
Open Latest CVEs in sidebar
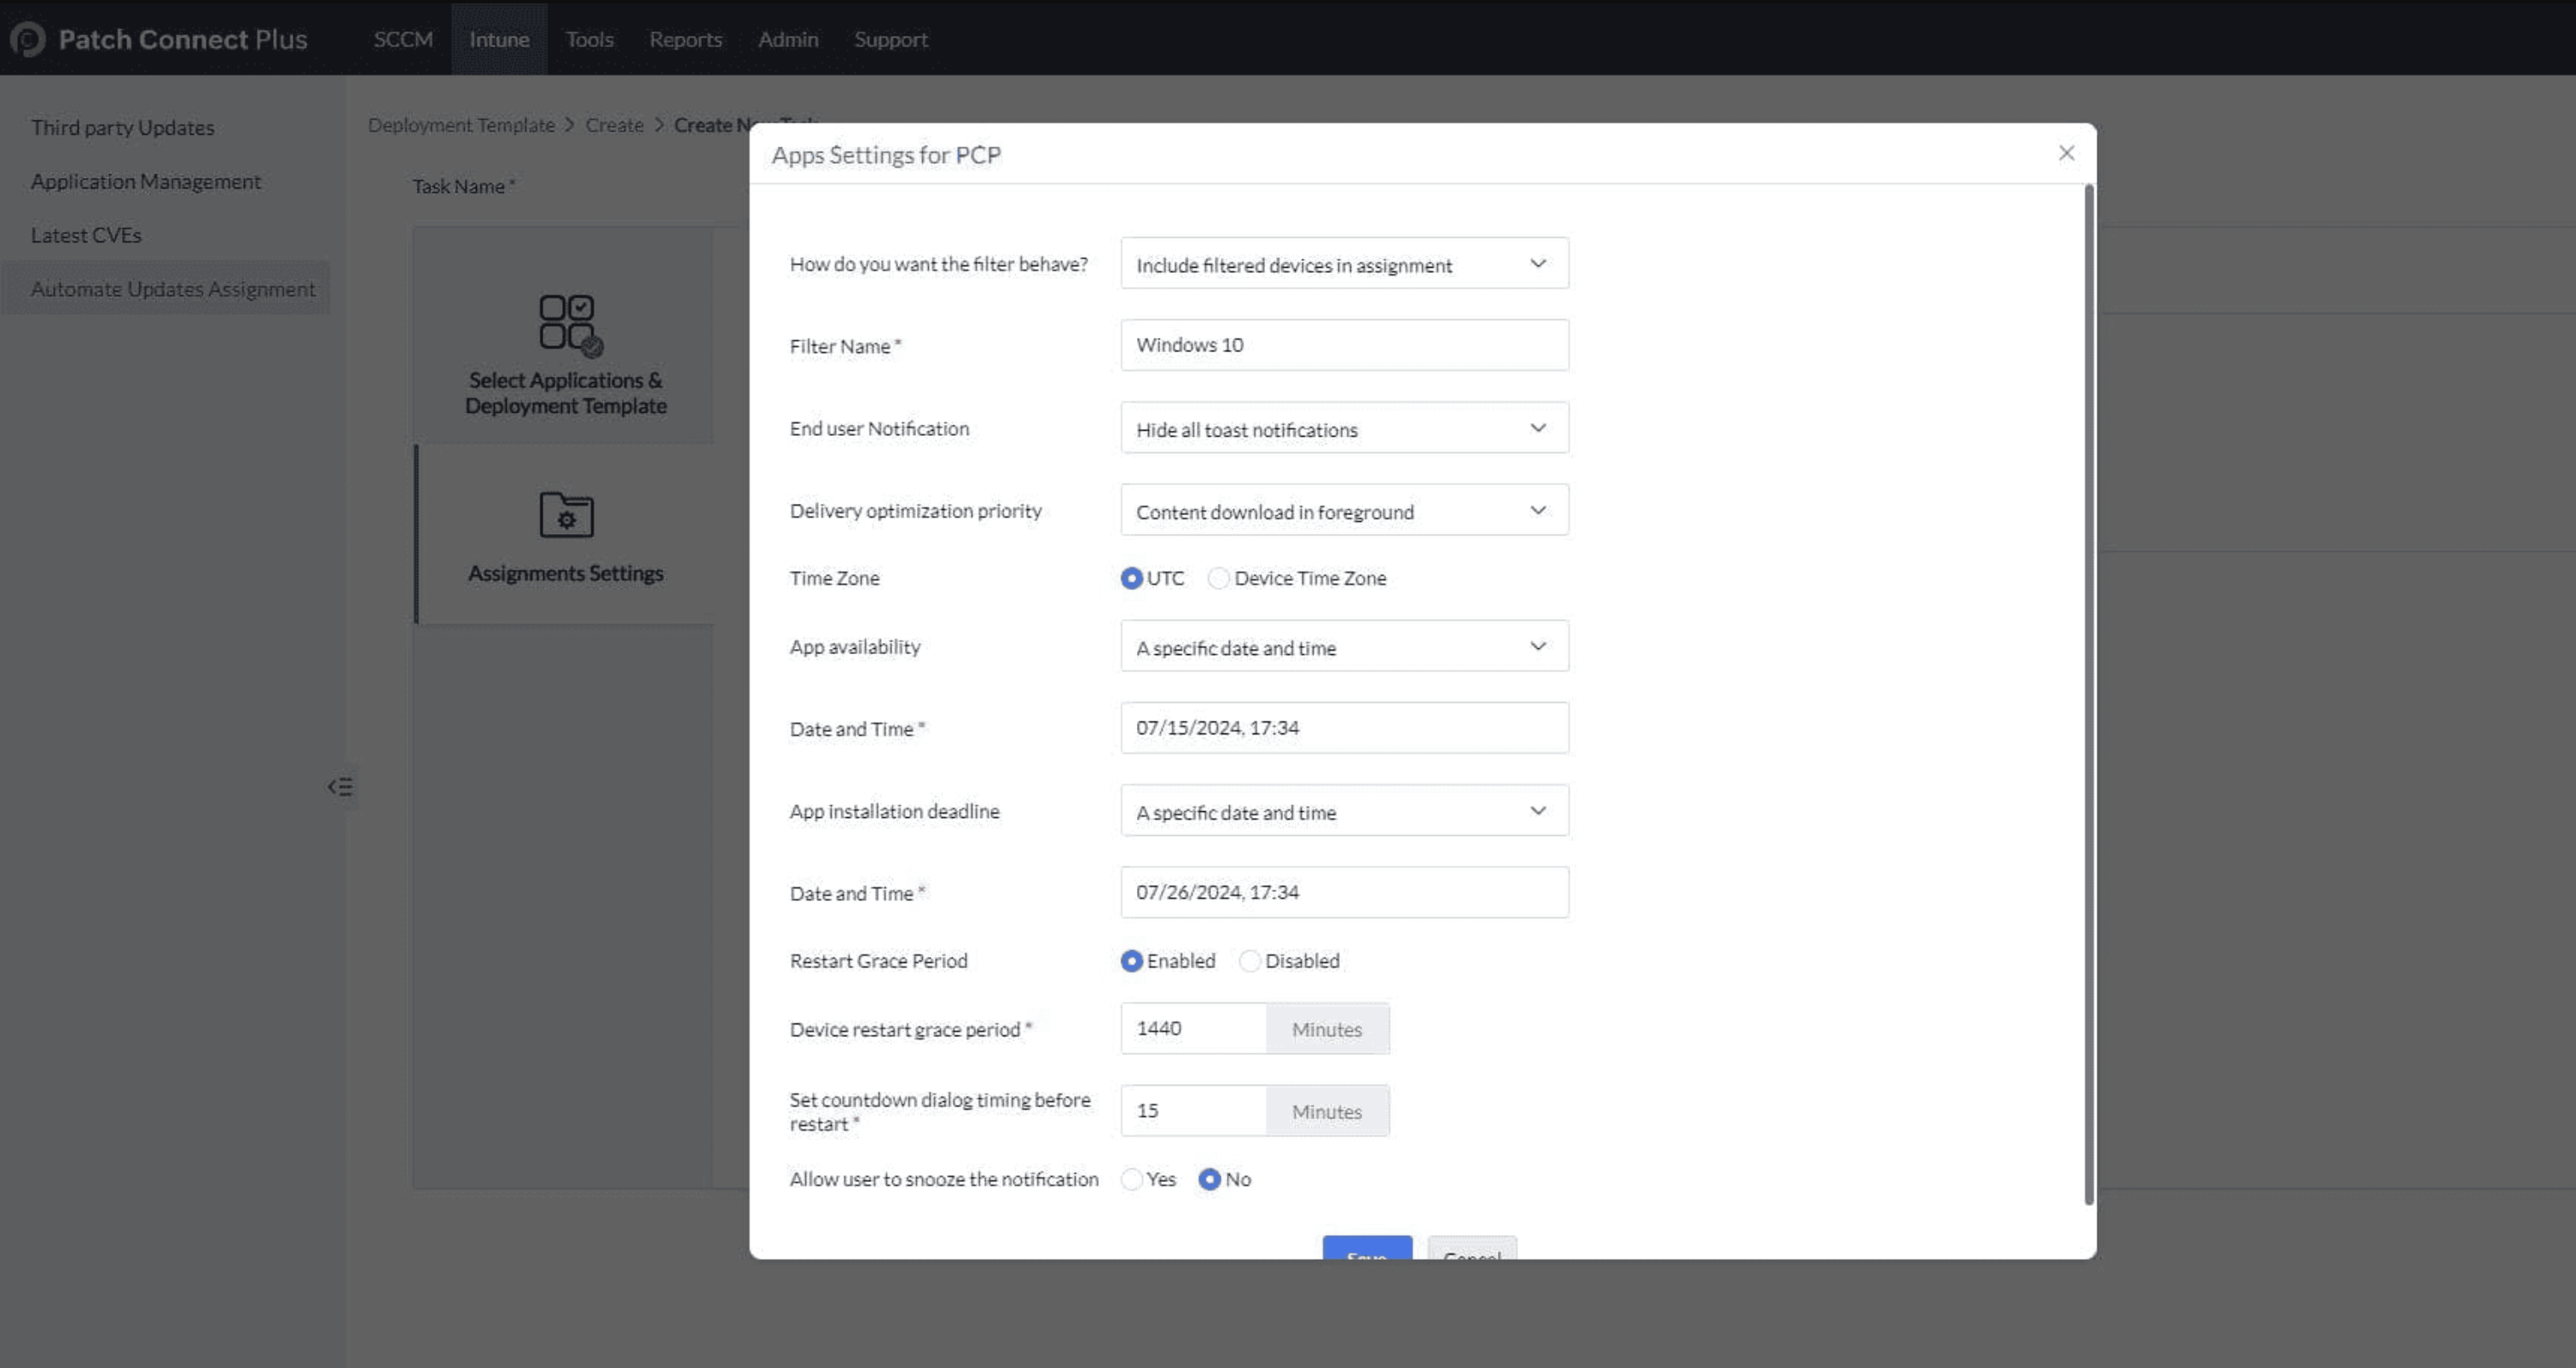pos(86,235)
